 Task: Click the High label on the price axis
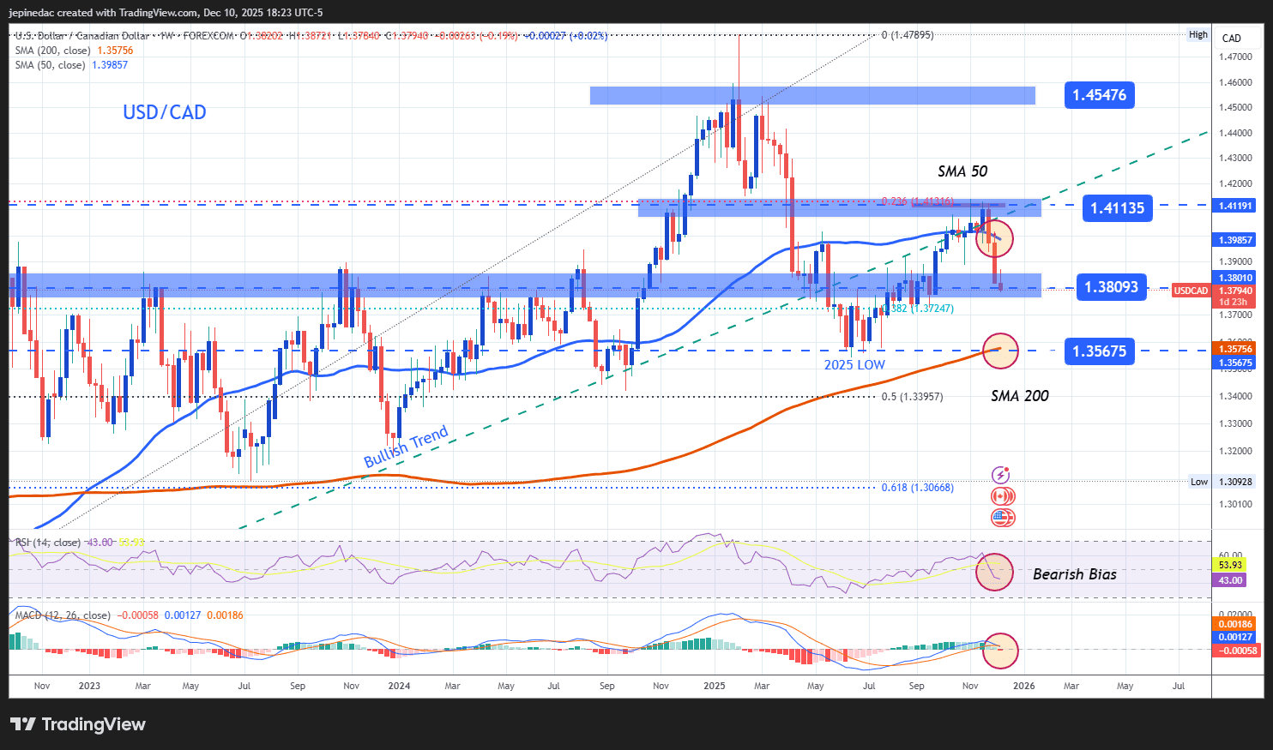click(x=1198, y=34)
